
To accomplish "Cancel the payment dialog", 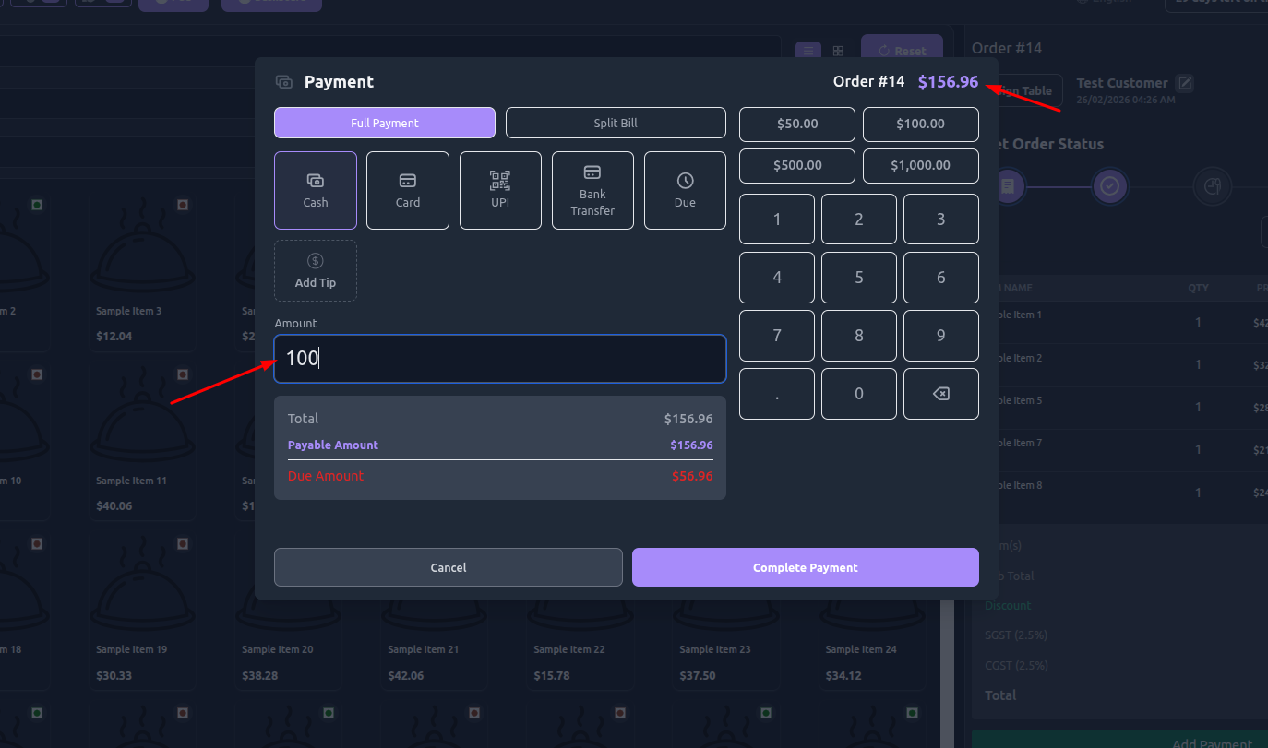I will pyautogui.click(x=449, y=567).
